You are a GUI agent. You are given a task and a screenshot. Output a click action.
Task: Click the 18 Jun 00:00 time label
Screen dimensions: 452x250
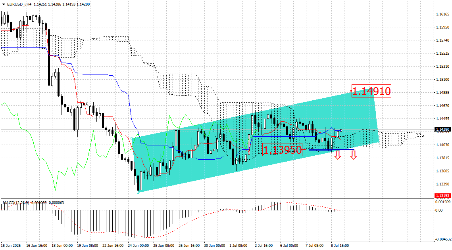pyautogui.click(x=62, y=246)
